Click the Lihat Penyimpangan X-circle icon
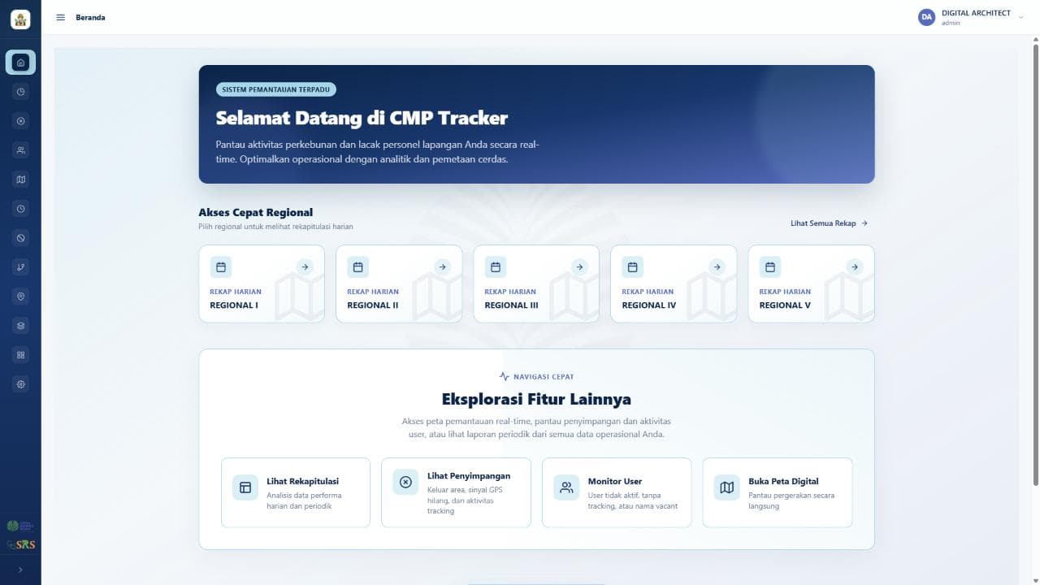Viewport: 1040px width, 585px height. pyautogui.click(x=405, y=482)
